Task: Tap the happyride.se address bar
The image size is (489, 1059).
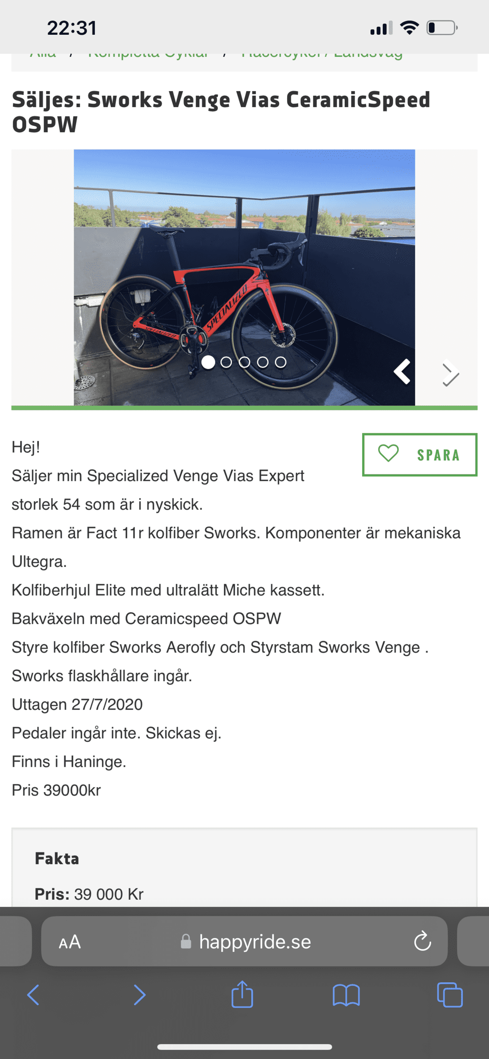Action: point(255,942)
